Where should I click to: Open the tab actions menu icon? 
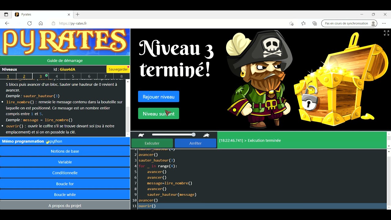tap(6, 14)
